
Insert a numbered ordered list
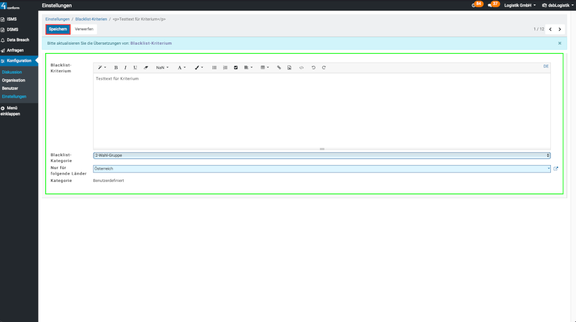(x=225, y=68)
